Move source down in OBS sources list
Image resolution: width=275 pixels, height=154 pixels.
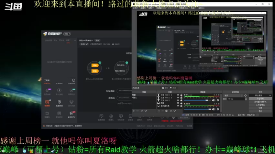click(175, 111)
